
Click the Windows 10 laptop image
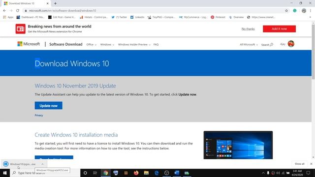[x=238, y=145]
